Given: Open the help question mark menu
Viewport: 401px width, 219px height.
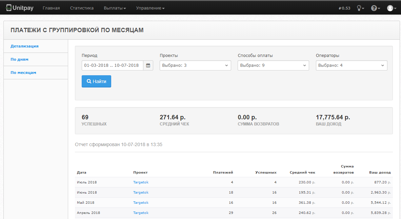Looking at the screenshot, I should coord(375,8).
